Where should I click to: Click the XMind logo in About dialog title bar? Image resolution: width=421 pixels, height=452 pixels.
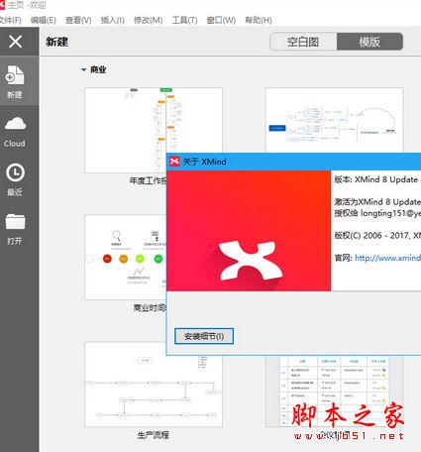(174, 162)
